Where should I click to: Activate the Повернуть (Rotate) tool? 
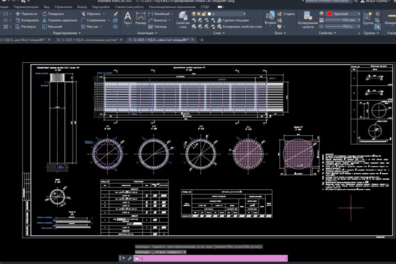53,14
